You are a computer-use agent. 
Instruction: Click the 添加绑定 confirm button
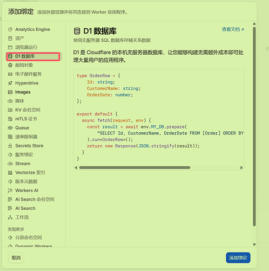(x=238, y=257)
